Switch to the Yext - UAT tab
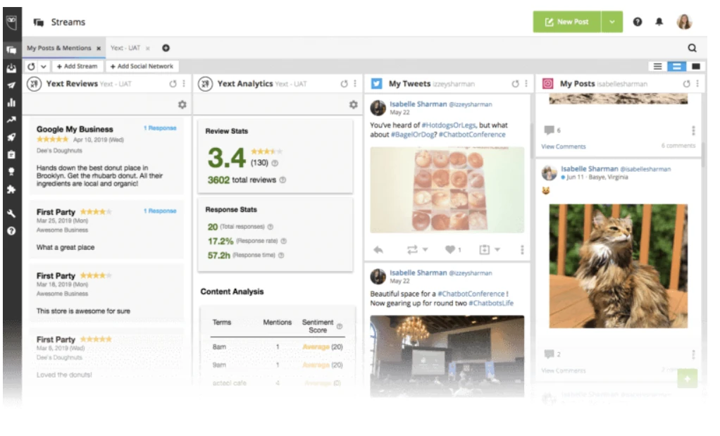Image resolution: width=720 pixels, height=436 pixels. (127, 48)
